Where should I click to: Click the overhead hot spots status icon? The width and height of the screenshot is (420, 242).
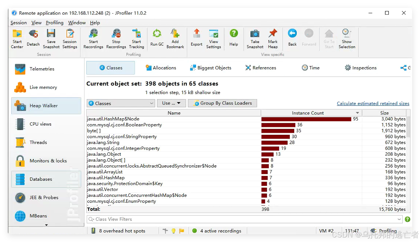point(93,231)
